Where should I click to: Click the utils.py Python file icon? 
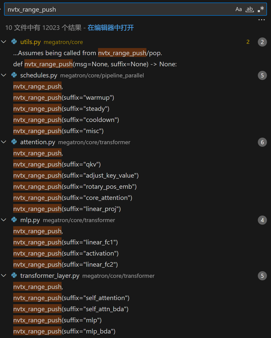click(x=14, y=42)
